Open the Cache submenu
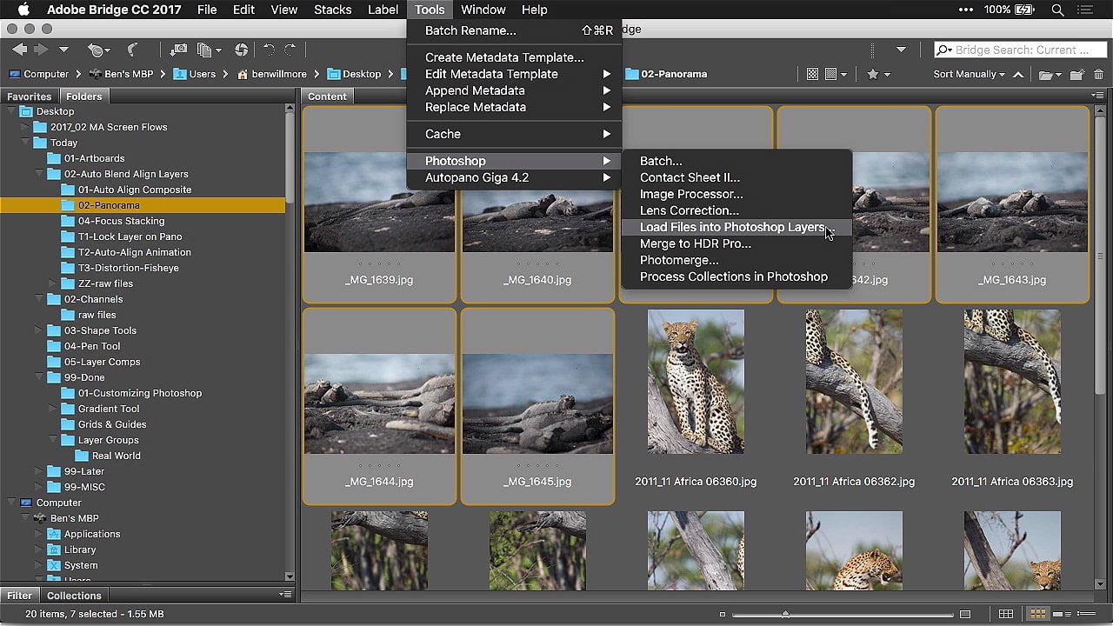 tap(514, 134)
